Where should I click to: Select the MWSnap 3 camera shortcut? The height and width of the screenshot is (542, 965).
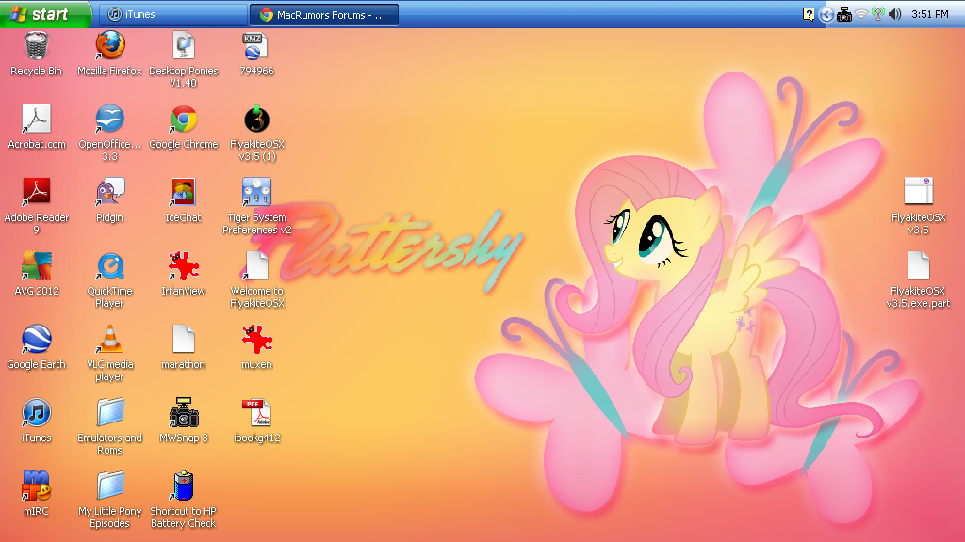184,412
